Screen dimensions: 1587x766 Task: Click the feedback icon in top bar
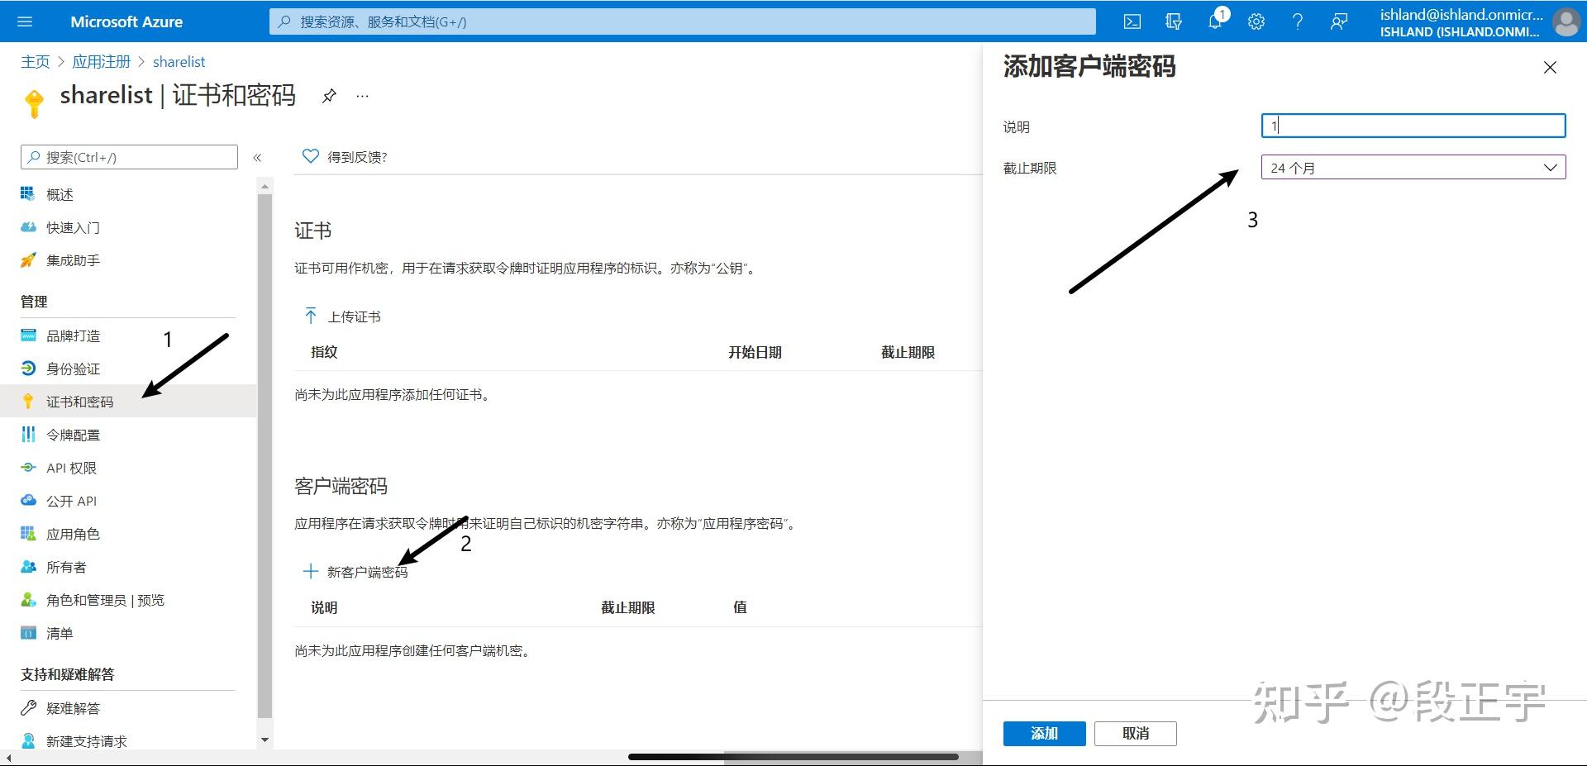click(x=1339, y=21)
